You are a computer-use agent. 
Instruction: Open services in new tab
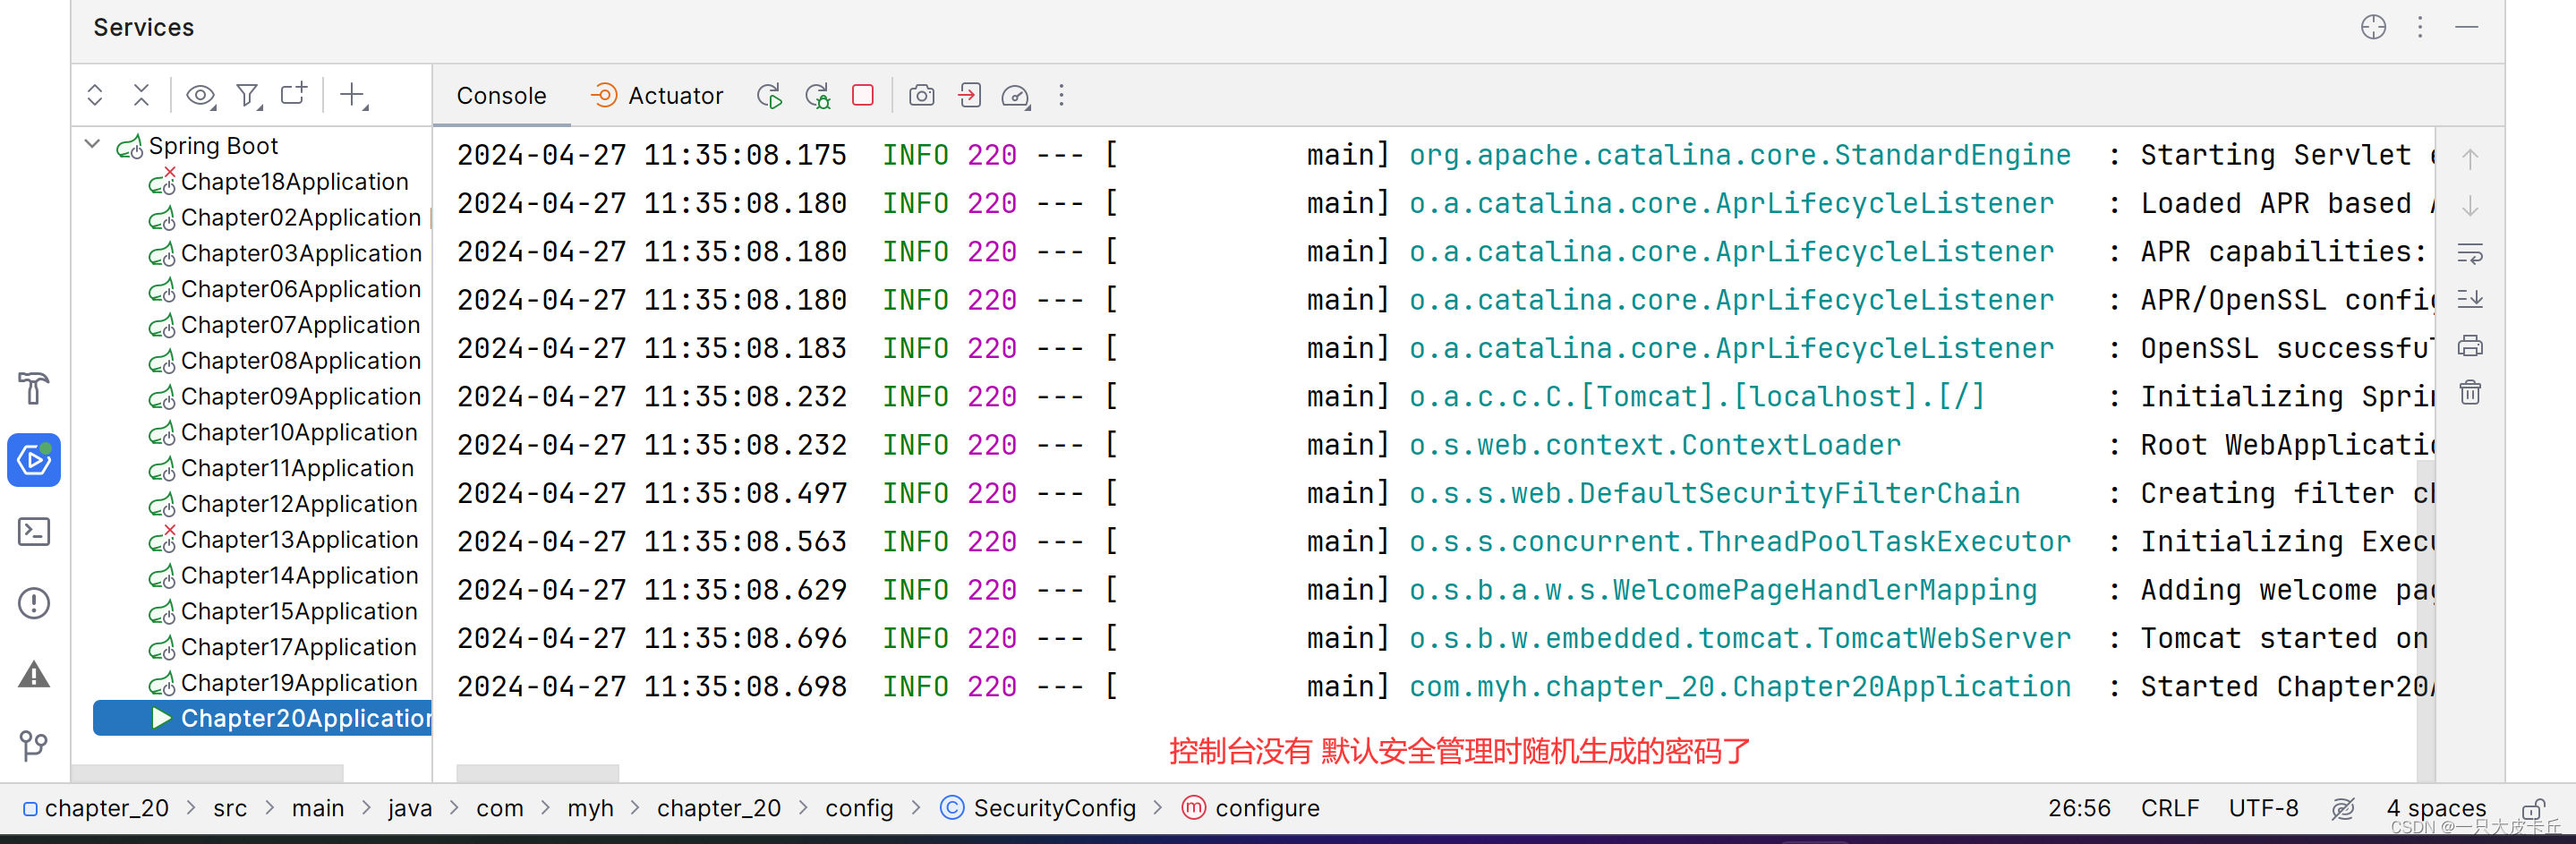294,94
